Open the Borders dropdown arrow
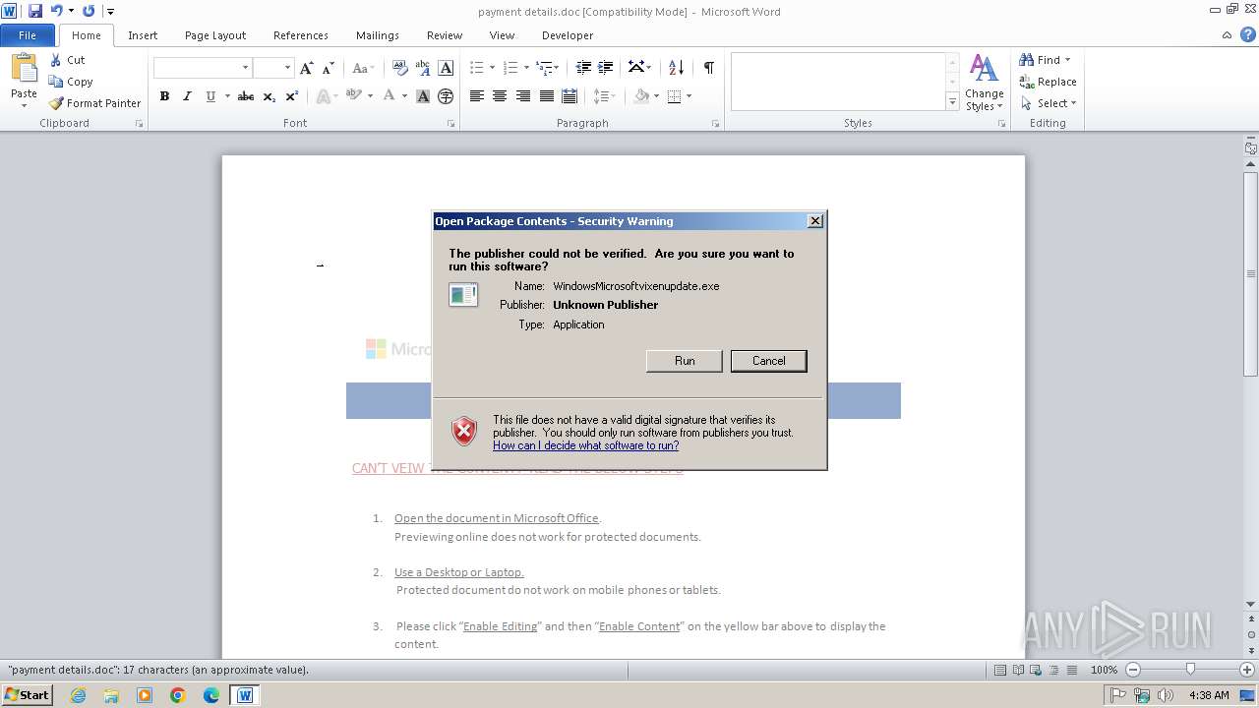Screen dimensions: 1259x708 coord(689,96)
